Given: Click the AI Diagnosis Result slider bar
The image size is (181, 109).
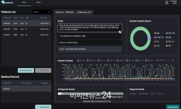Looking at the screenshot, I should [90, 94].
